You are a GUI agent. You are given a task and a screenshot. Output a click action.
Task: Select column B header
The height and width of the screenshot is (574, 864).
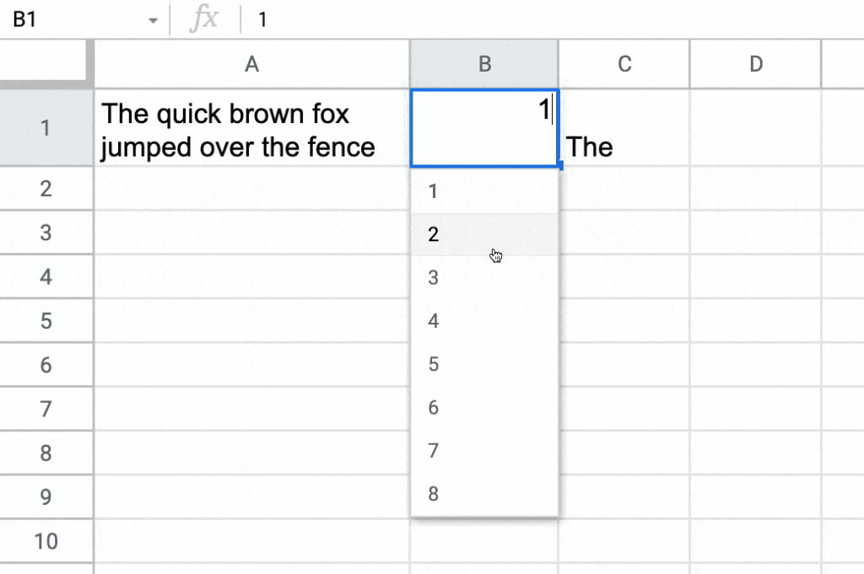tap(483, 63)
